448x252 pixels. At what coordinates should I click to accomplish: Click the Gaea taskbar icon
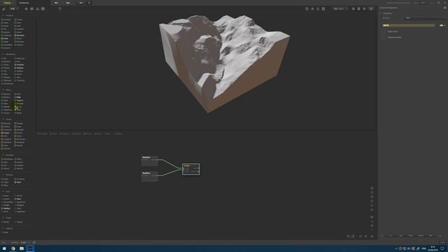click(x=30, y=248)
